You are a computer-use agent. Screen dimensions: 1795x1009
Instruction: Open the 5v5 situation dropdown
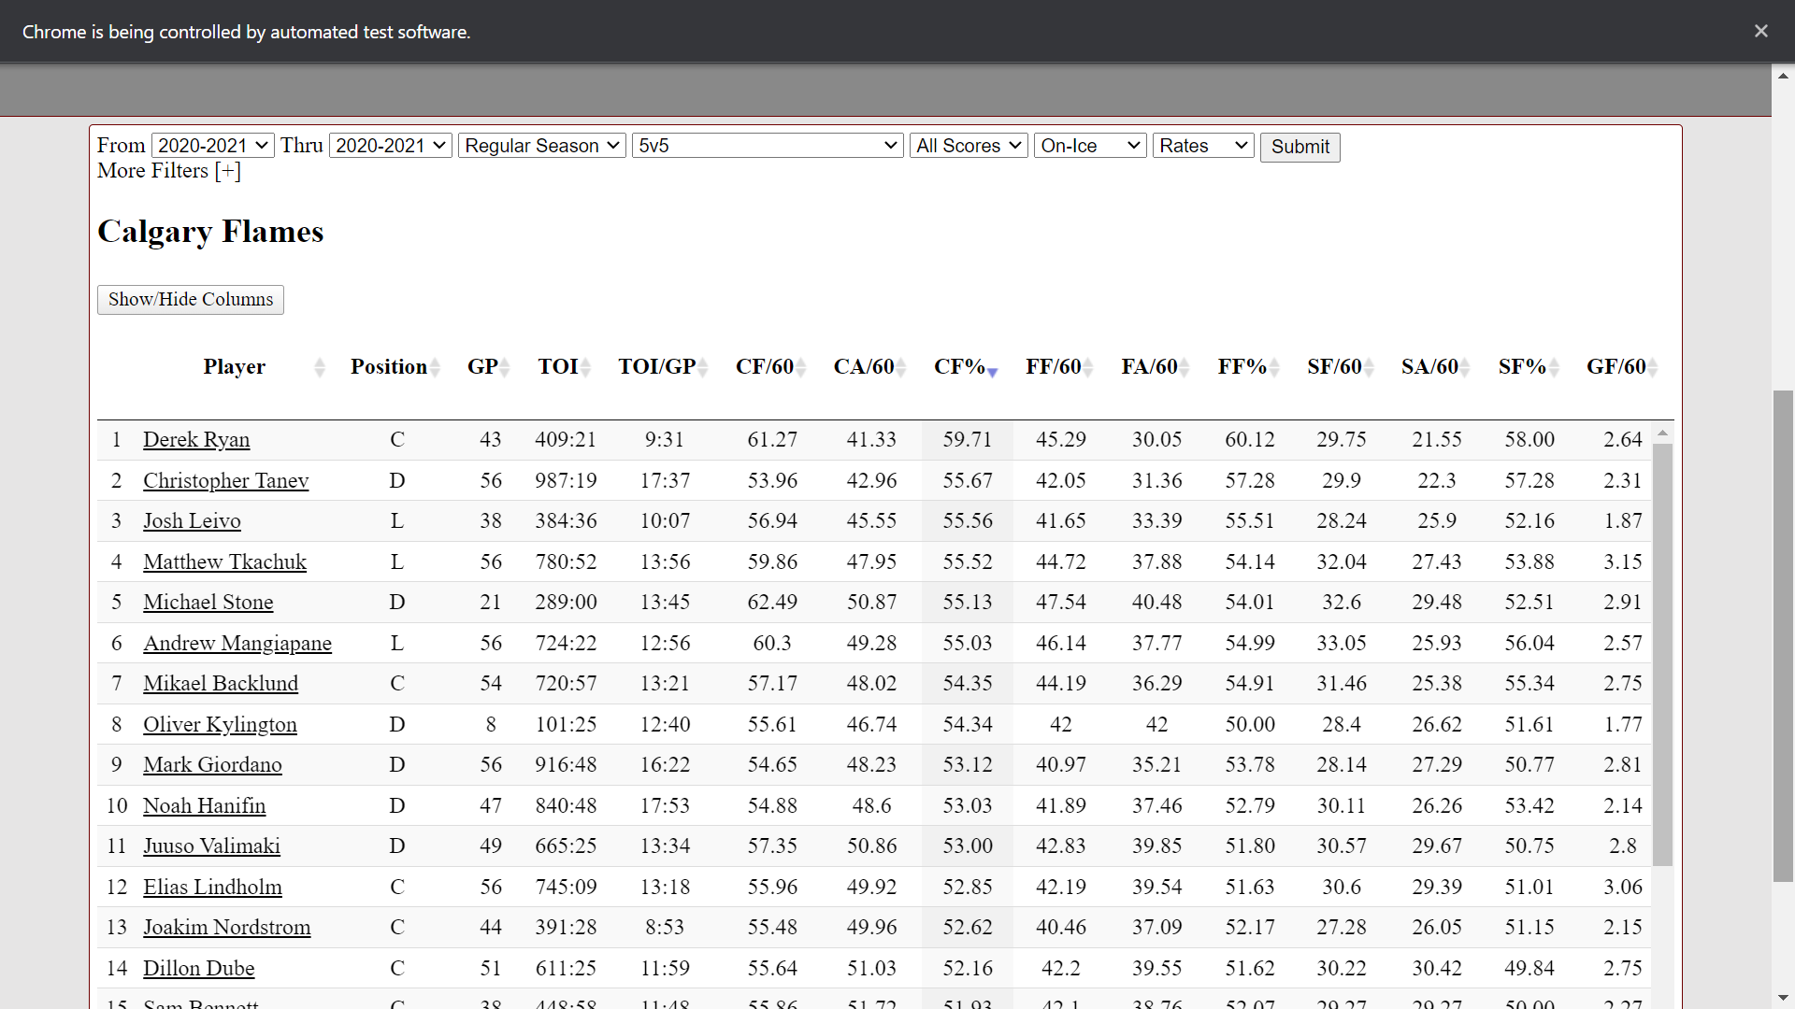click(x=768, y=146)
